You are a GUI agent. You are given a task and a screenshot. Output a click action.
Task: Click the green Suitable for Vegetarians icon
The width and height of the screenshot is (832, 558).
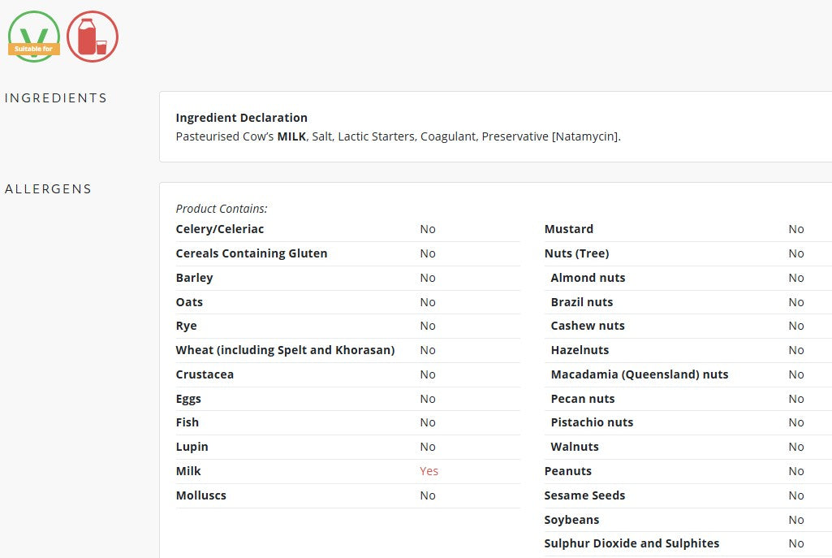[x=34, y=37]
